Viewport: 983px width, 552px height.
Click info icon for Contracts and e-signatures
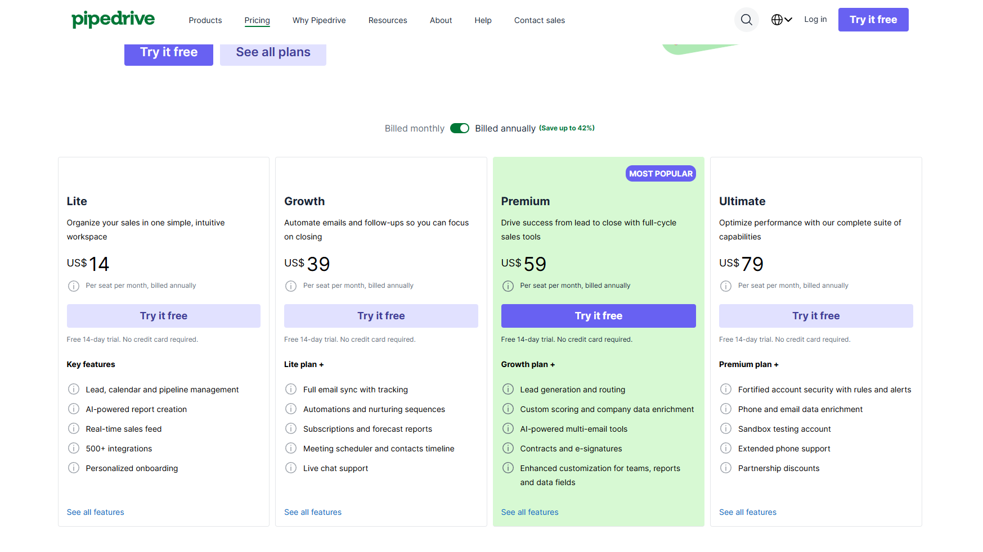click(508, 448)
